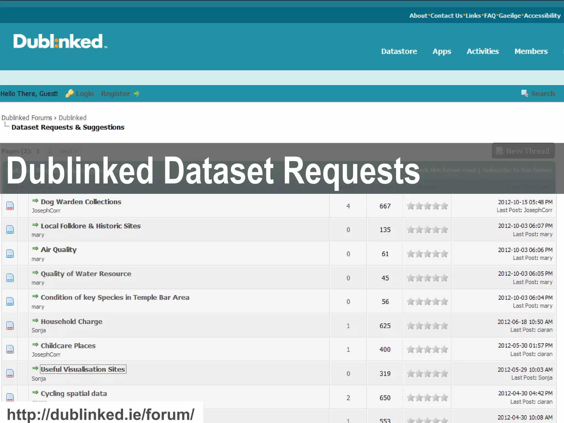Viewport: 564px width, 423px height.
Task: Click green arrow next to Household Charge
Action: [35, 321]
